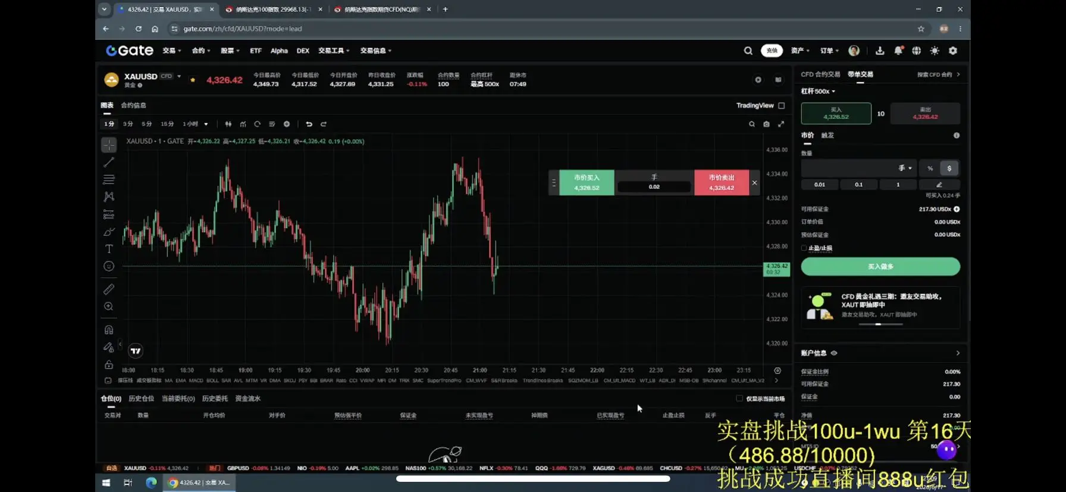Toggle the TradingView checkbox
The width and height of the screenshot is (1066, 492).
click(x=782, y=106)
